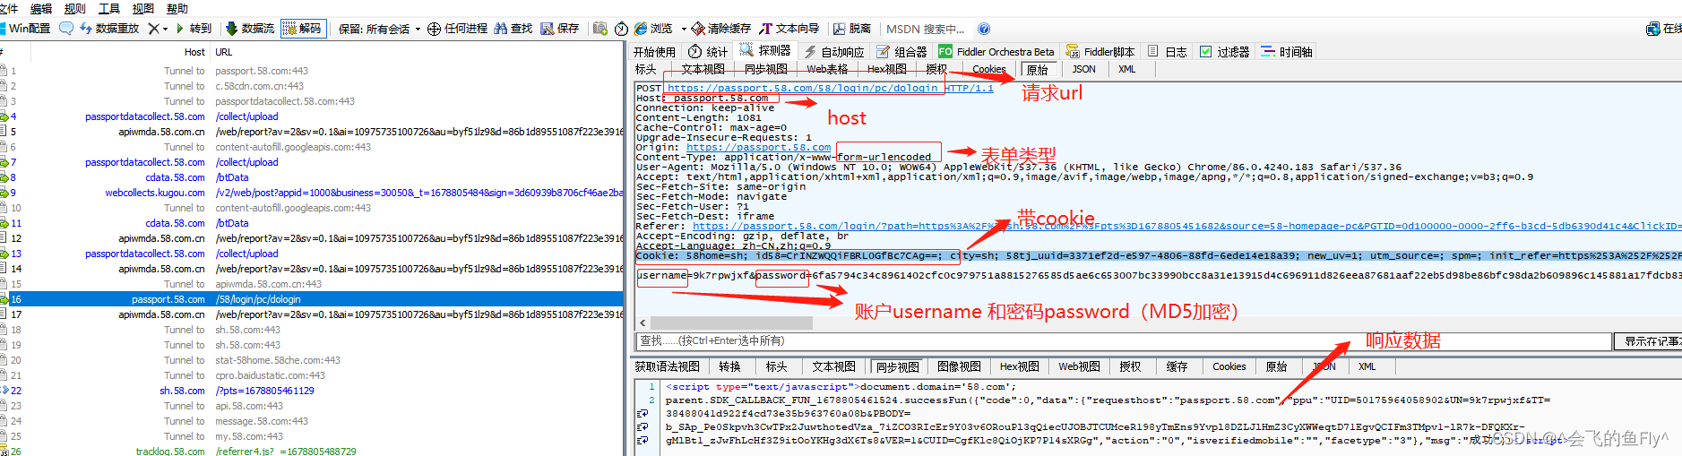Switch to the Timeline (时间轴) tab
1682x456 pixels.
coord(1287,52)
